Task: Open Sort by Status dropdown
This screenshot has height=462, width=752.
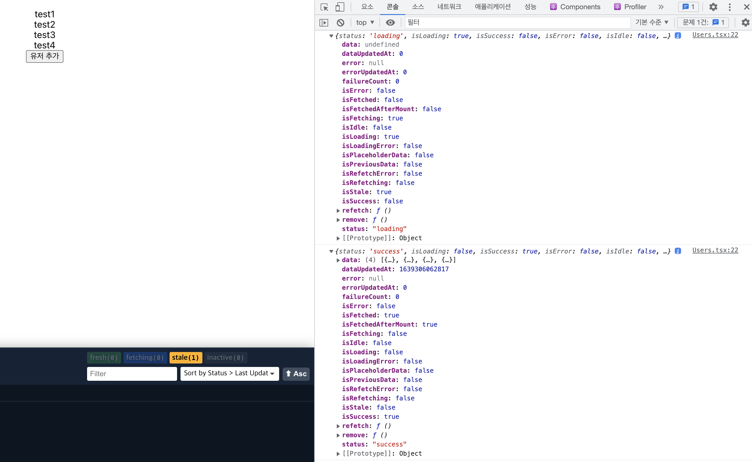Action: pos(229,373)
